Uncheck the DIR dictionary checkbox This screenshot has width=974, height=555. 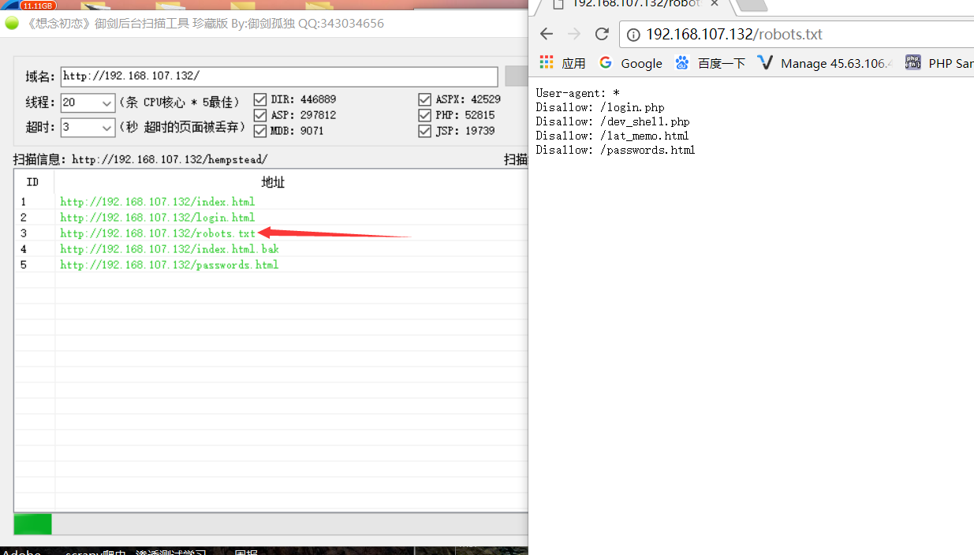(260, 99)
